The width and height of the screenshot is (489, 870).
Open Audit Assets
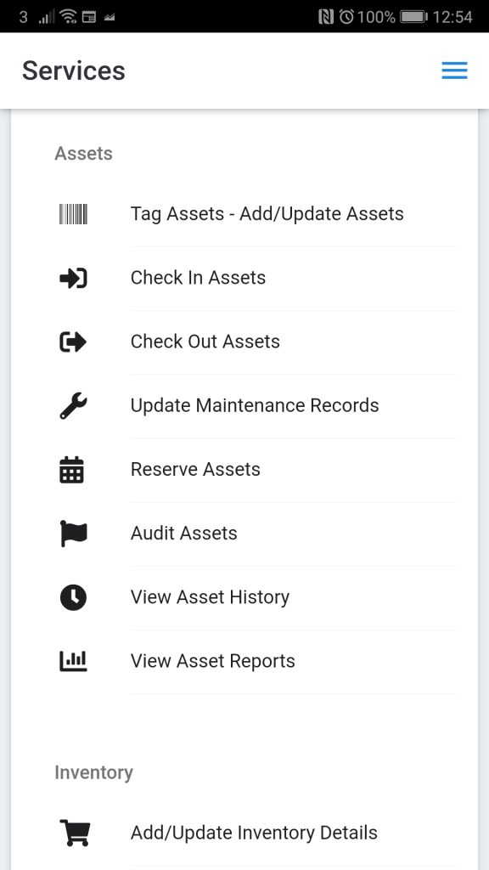click(184, 533)
